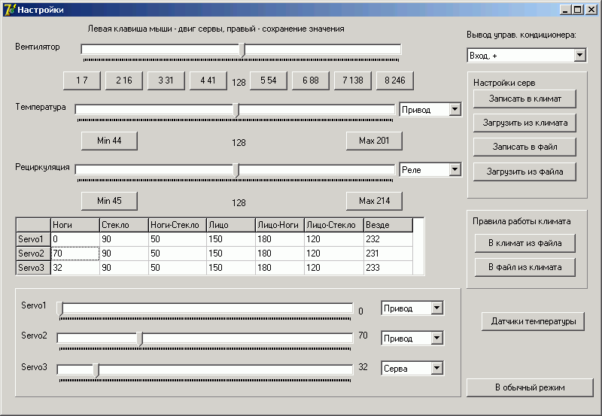Click the Servo2 slider thumb

pos(140,339)
